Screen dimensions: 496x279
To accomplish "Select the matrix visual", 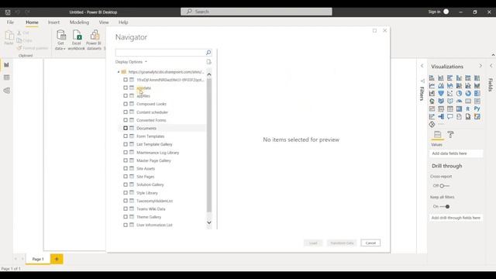I will 459,108.
